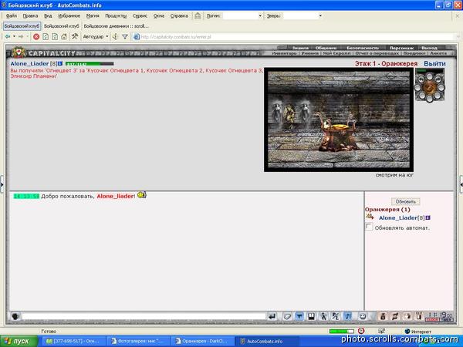Open the Логин dropdown list
This screenshot has height=347, width=463.
tap(260, 16)
